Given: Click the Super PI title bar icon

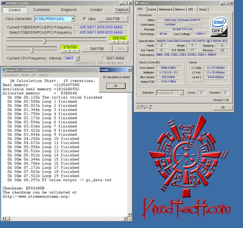Looking at the screenshot, I should point(4,70).
